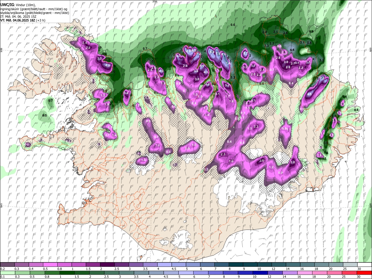Click the 18 pink rain scale swatch
Screen dimensions: 372x279
coord(320,273)
